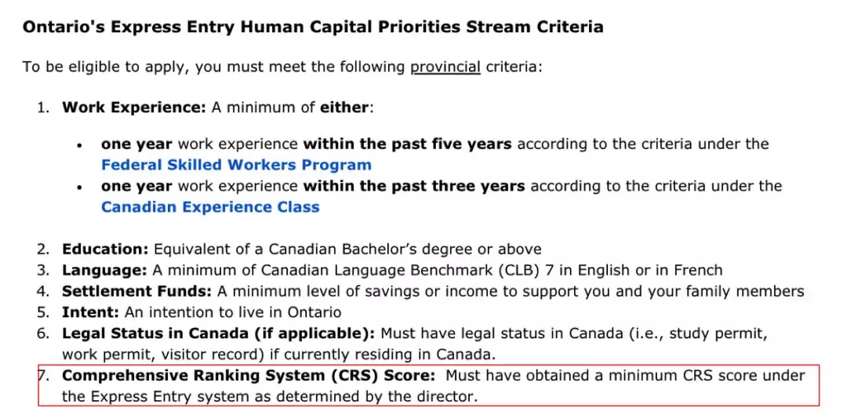Image resolution: width=847 pixels, height=419 pixels.
Task: Open the Canadian Experience Class link
Action: tap(210, 207)
